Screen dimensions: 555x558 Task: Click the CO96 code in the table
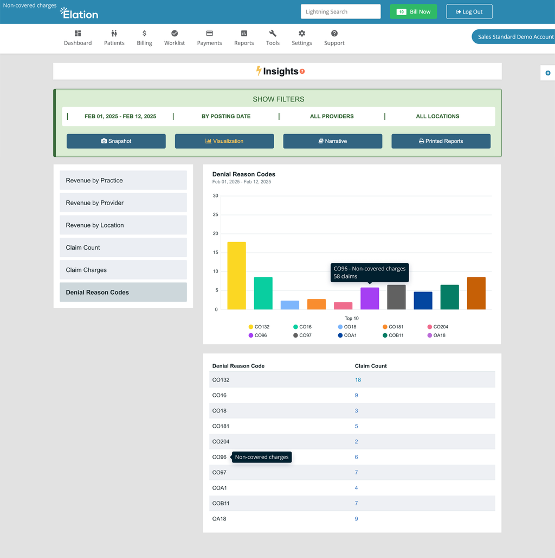[219, 457]
